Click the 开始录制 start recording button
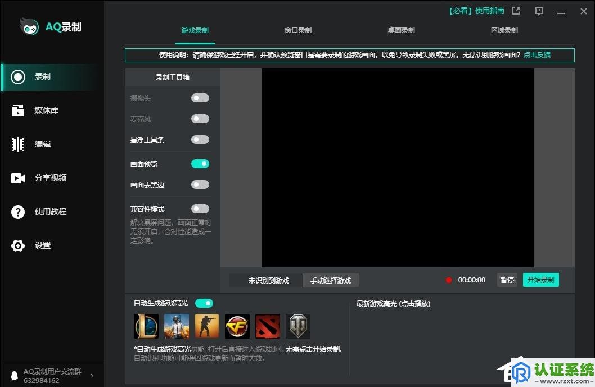 pyautogui.click(x=540, y=280)
